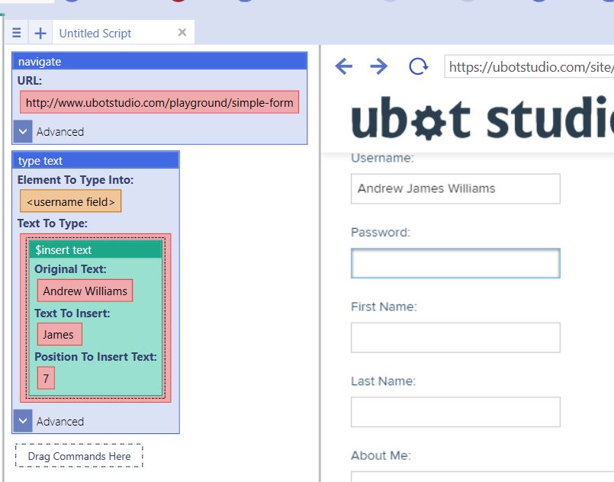Click the 'Text To Type:' label
Screen dimensions: 614x482
[x=53, y=223]
